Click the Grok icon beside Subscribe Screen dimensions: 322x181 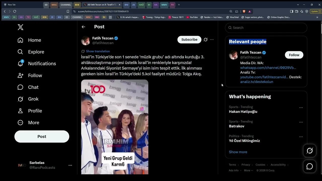[x=206, y=40]
